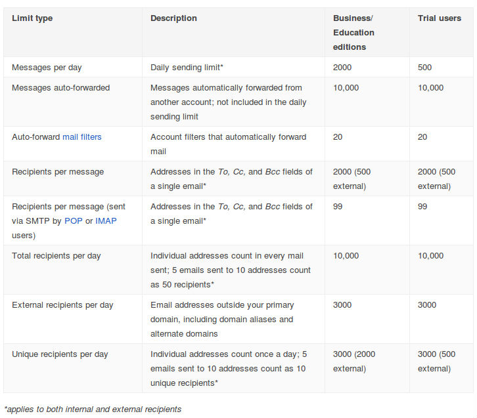477x418 pixels.
Task: Select the "Description" column header
Action: [x=173, y=18]
